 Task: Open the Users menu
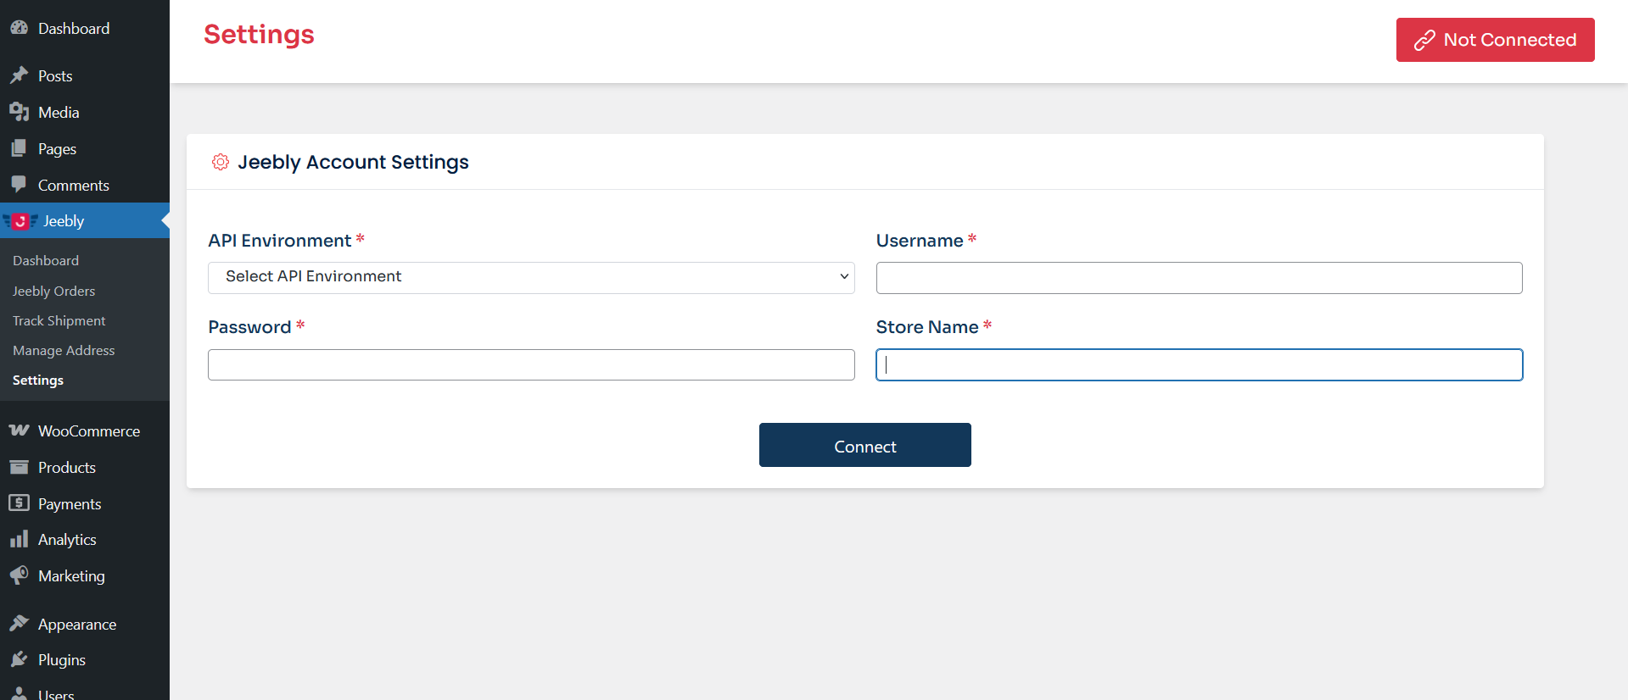[x=85, y=690]
